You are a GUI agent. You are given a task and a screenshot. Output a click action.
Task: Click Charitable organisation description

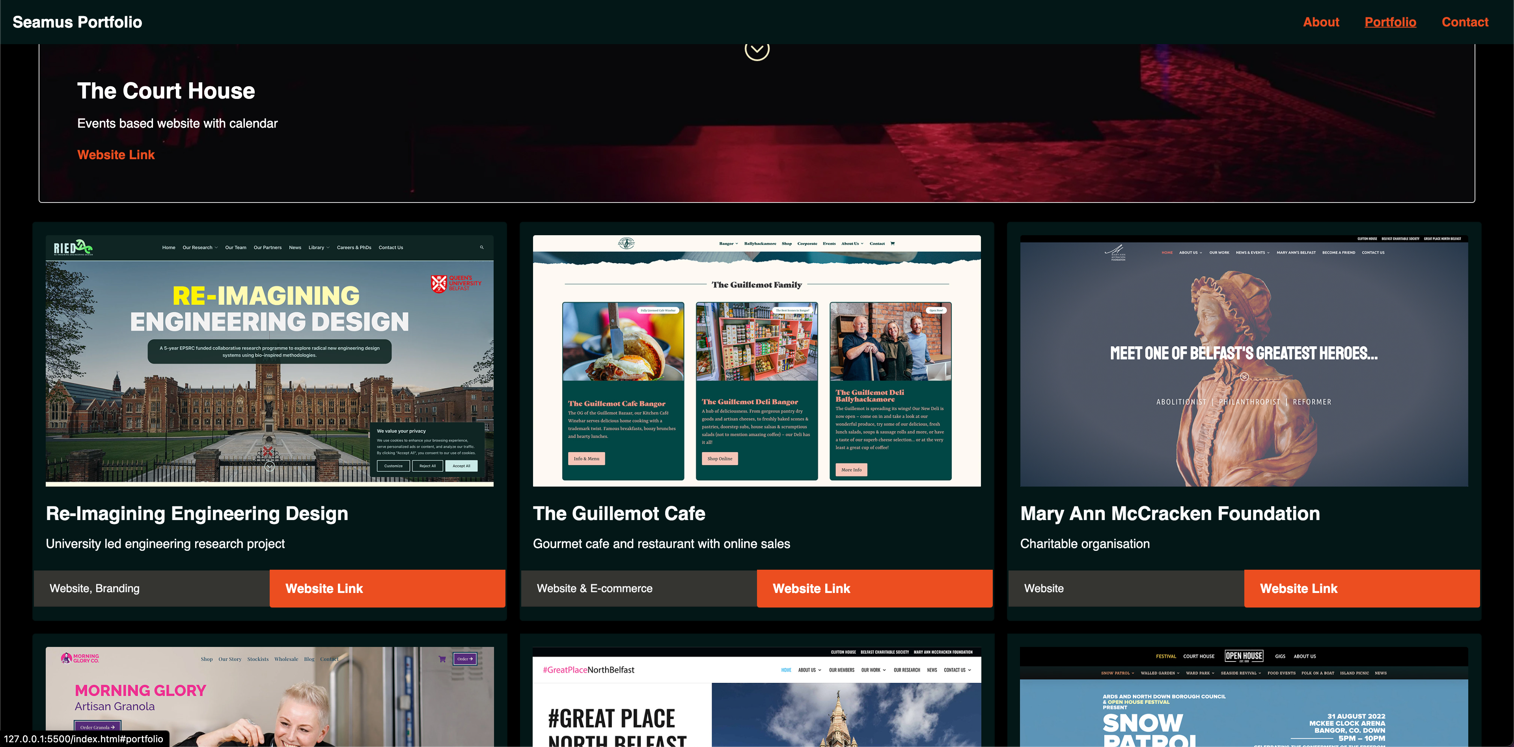pyautogui.click(x=1085, y=544)
